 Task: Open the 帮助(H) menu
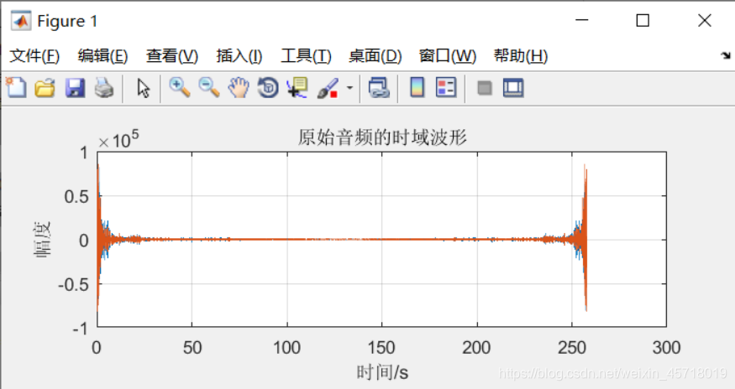(521, 55)
